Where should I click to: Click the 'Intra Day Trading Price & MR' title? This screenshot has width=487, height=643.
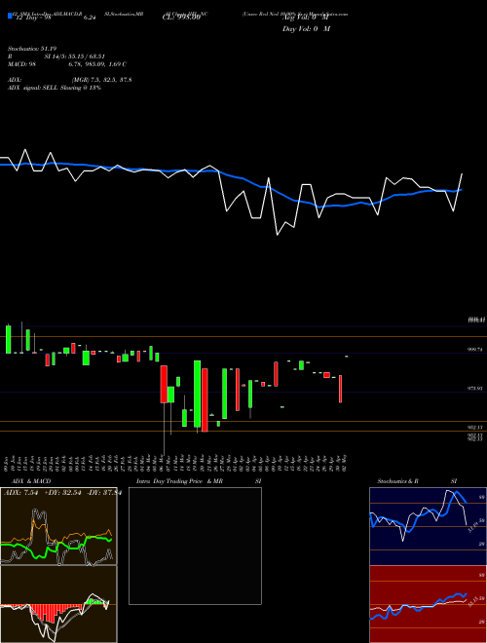click(180, 481)
